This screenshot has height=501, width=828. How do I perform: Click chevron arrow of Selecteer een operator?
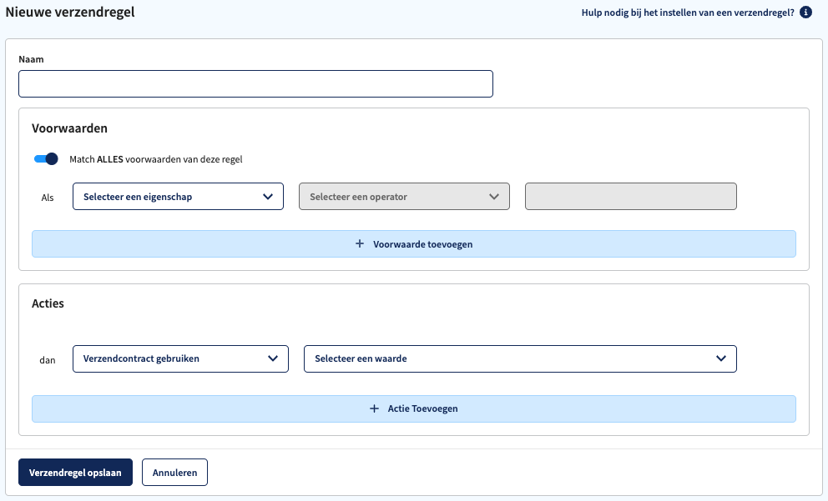494,197
